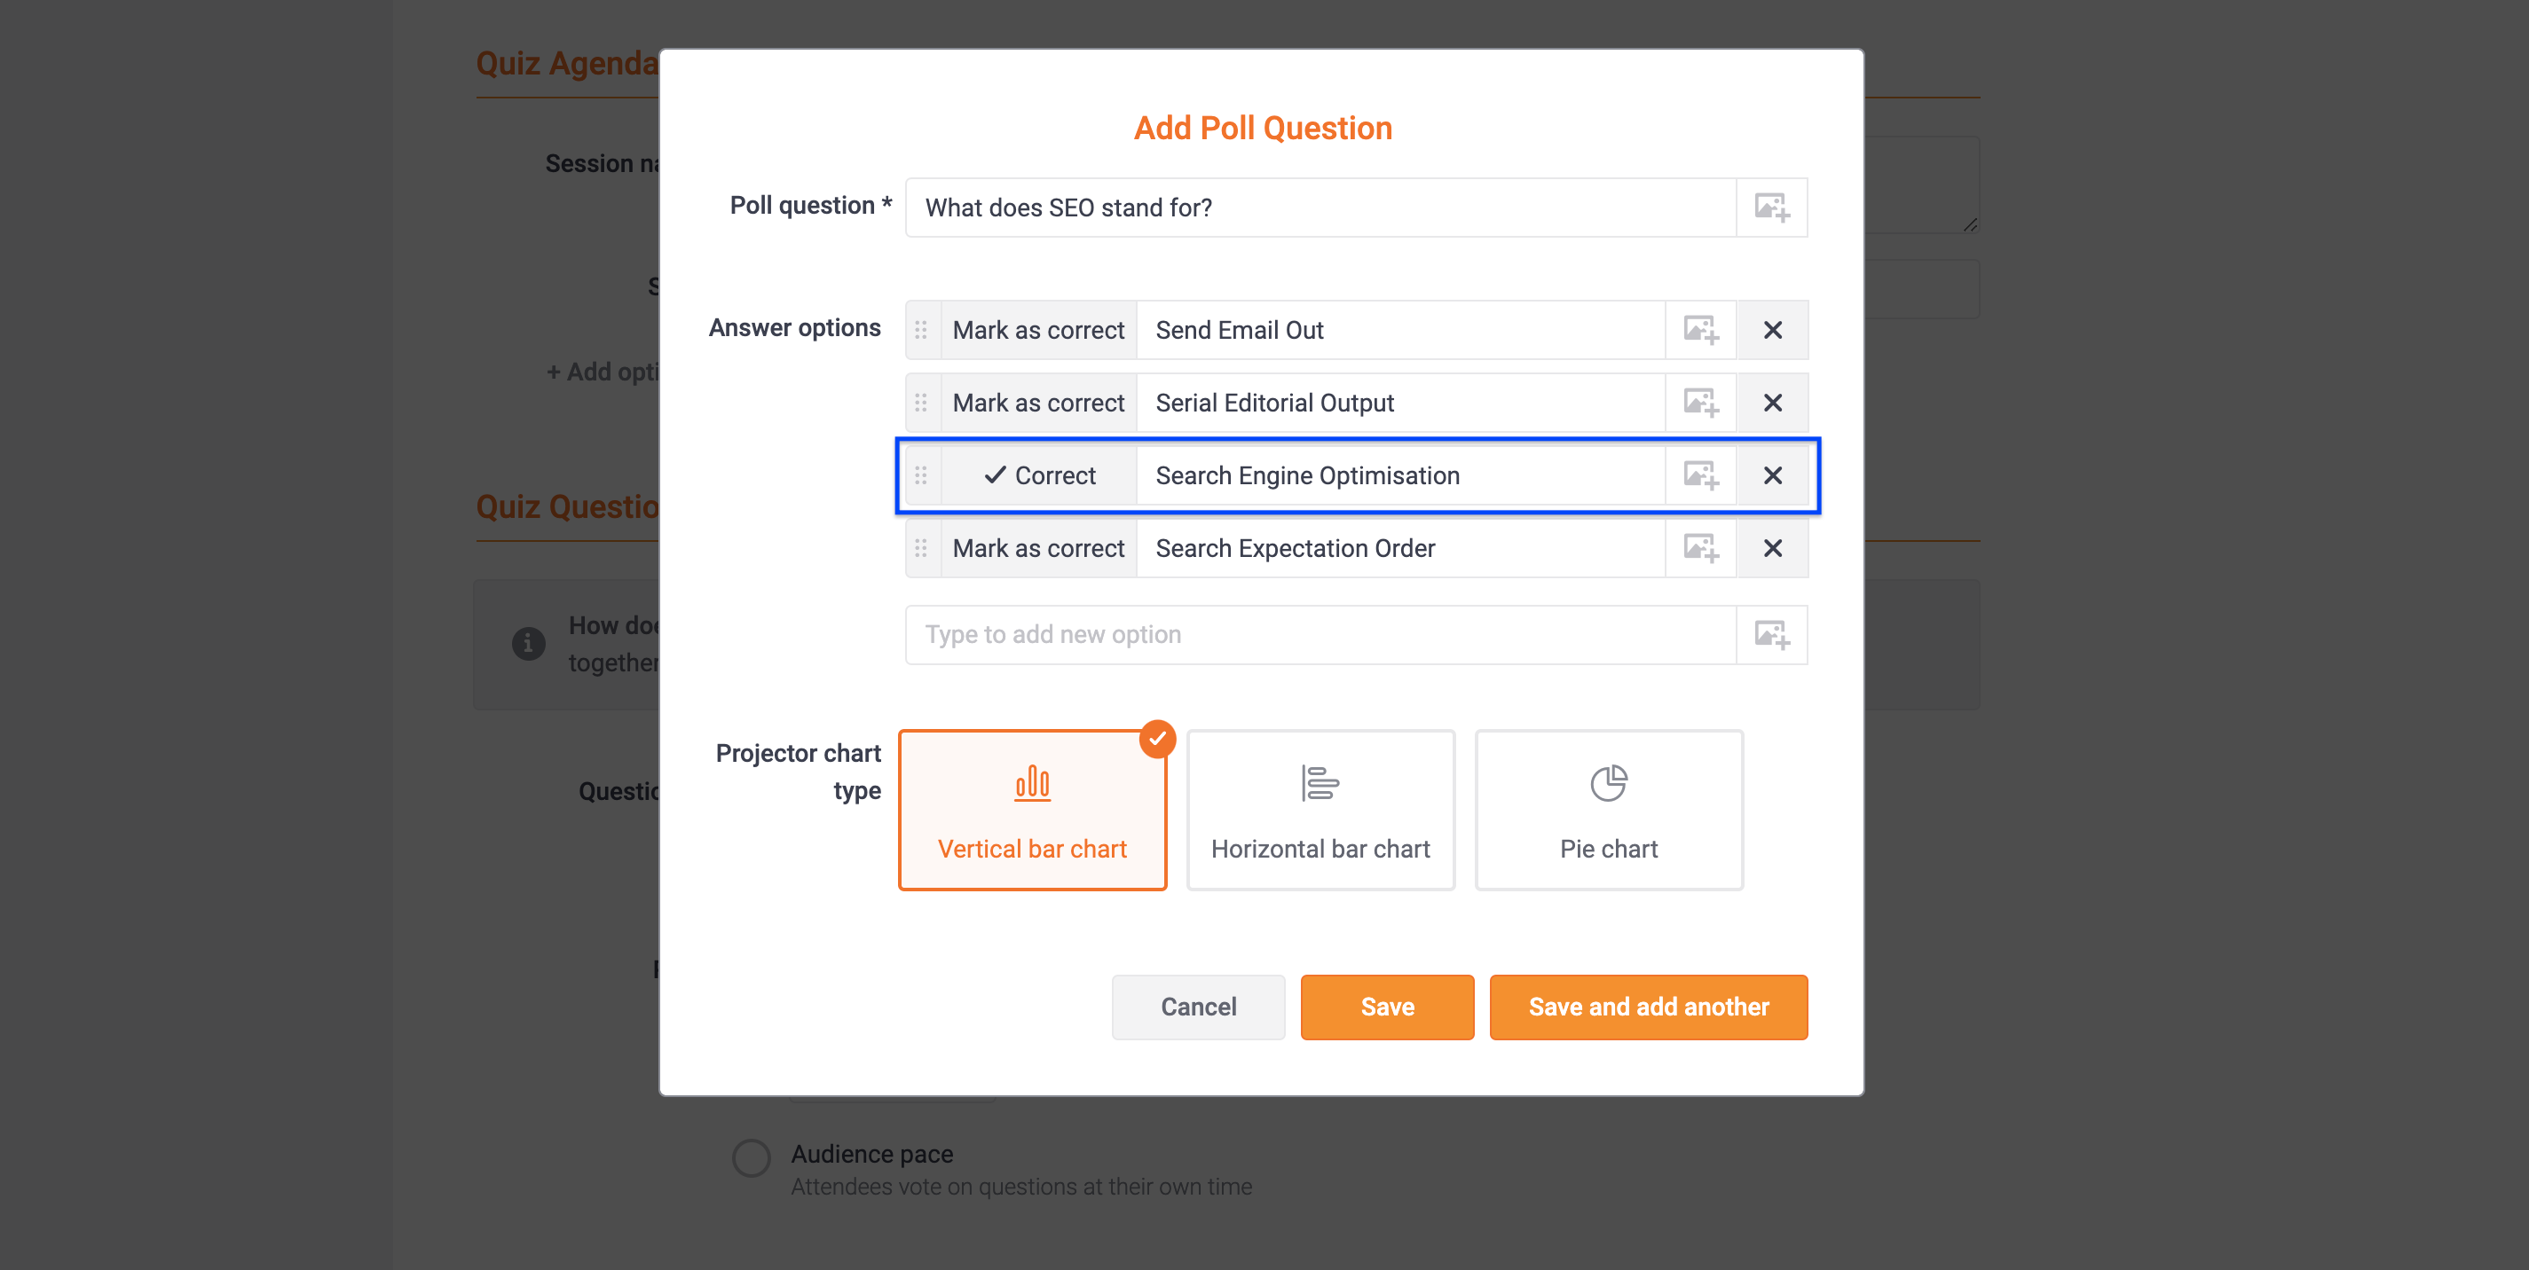This screenshot has height=1270, width=2529.
Task: Remove the Send Email Out option
Action: (1772, 330)
